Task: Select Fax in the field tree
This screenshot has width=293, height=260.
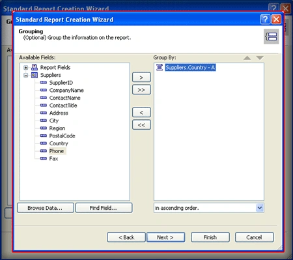Action: pos(53,159)
